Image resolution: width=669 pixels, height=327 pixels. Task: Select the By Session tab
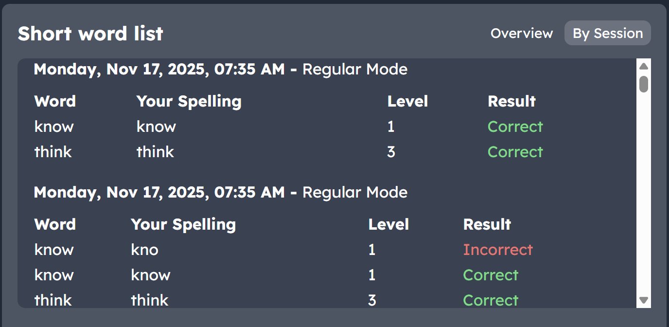[x=607, y=33]
